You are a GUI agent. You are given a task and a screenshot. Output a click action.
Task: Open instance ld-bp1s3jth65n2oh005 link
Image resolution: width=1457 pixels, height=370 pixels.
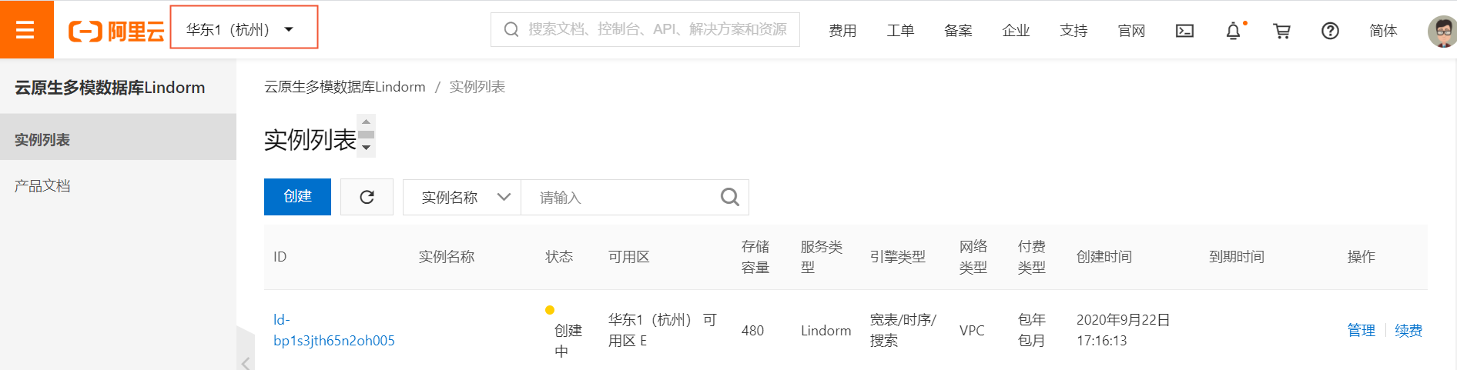(x=334, y=330)
